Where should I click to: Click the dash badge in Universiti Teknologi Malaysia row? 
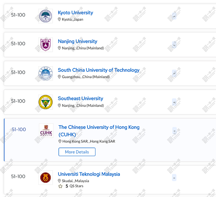pos(174,178)
